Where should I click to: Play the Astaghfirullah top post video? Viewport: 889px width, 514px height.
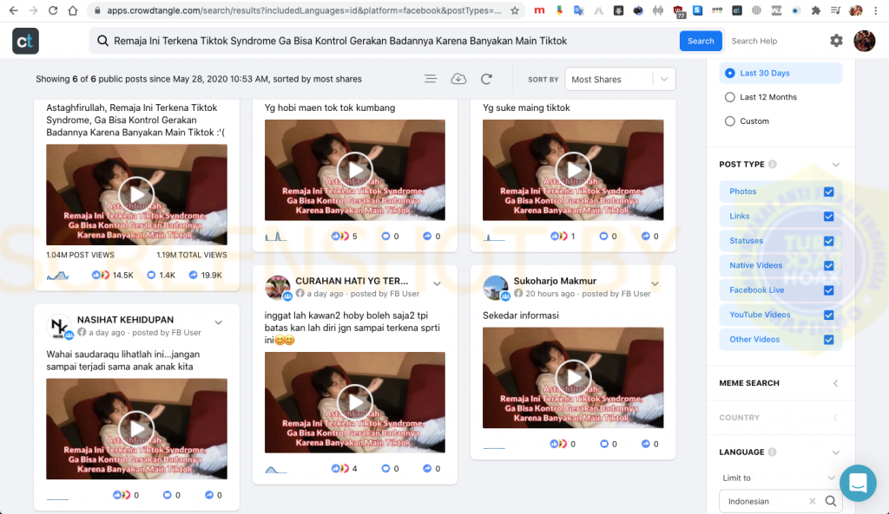coord(136,194)
